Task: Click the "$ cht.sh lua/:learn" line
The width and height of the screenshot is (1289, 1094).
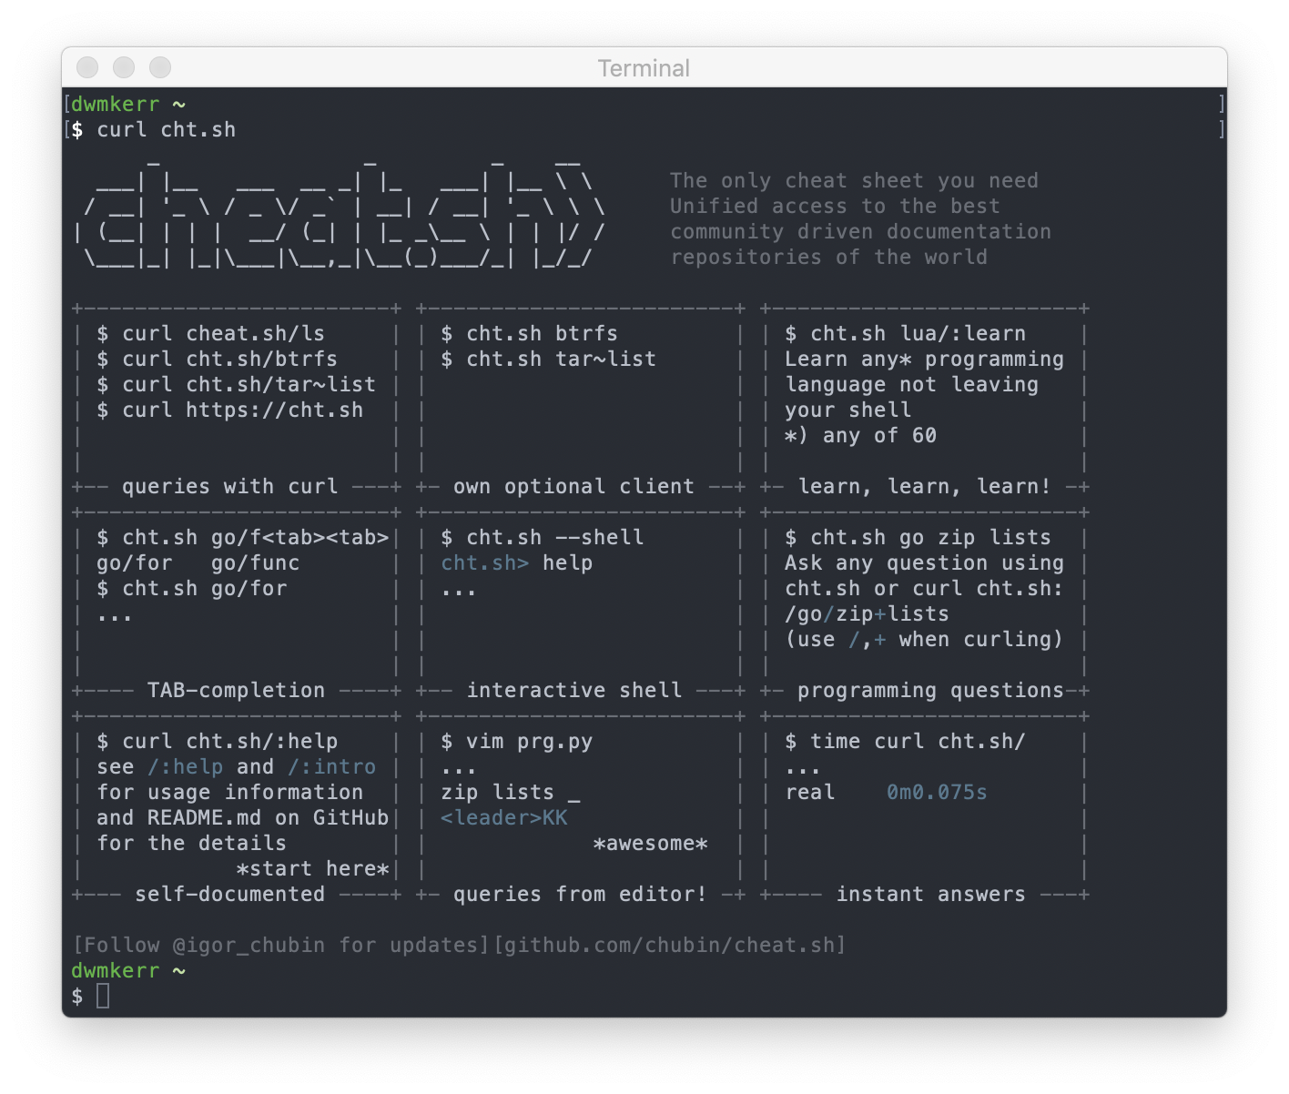Action: click(x=906, y=333)
